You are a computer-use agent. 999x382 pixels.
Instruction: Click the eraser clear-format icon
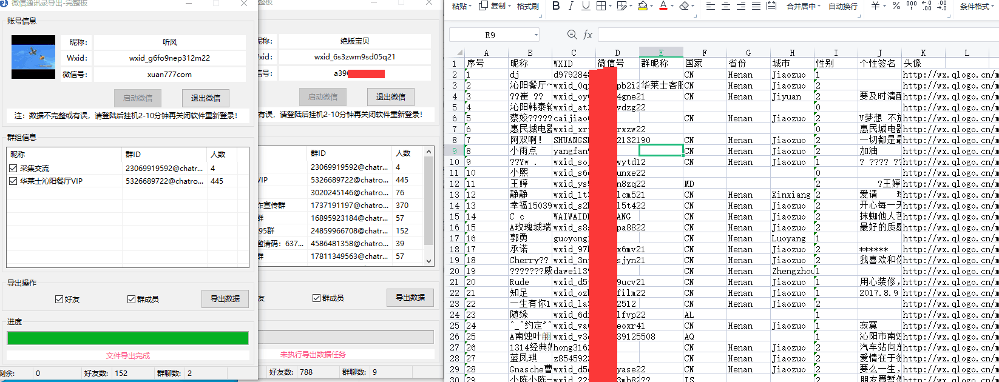coord(684,5)
